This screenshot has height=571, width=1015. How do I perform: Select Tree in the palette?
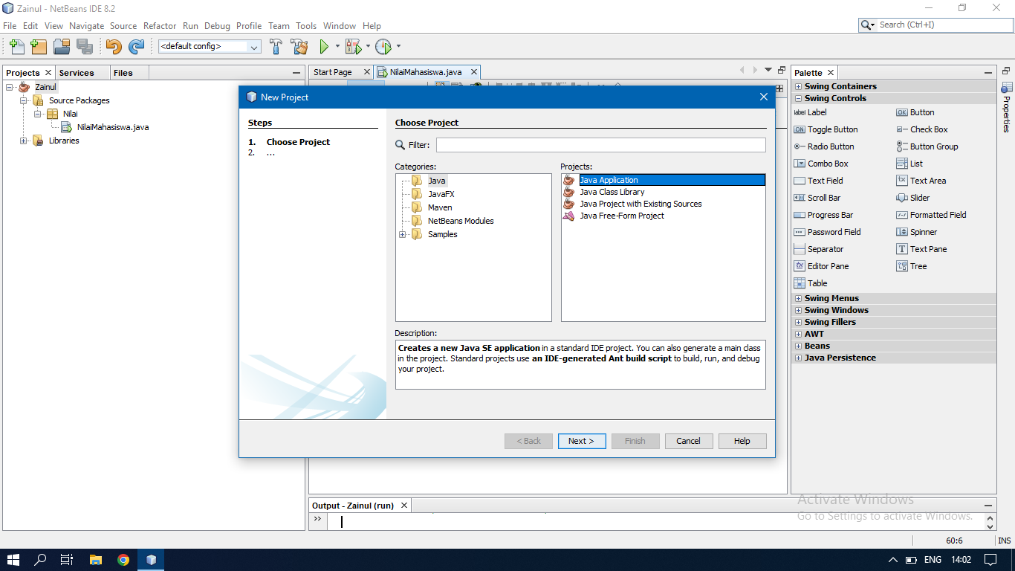[912, 266]
